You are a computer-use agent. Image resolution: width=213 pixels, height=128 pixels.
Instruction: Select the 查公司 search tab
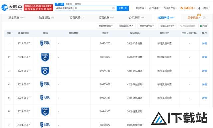tap(59, 4)
